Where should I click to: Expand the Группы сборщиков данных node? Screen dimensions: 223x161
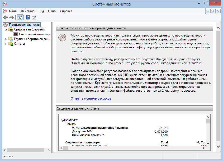[x=6, y=39]
